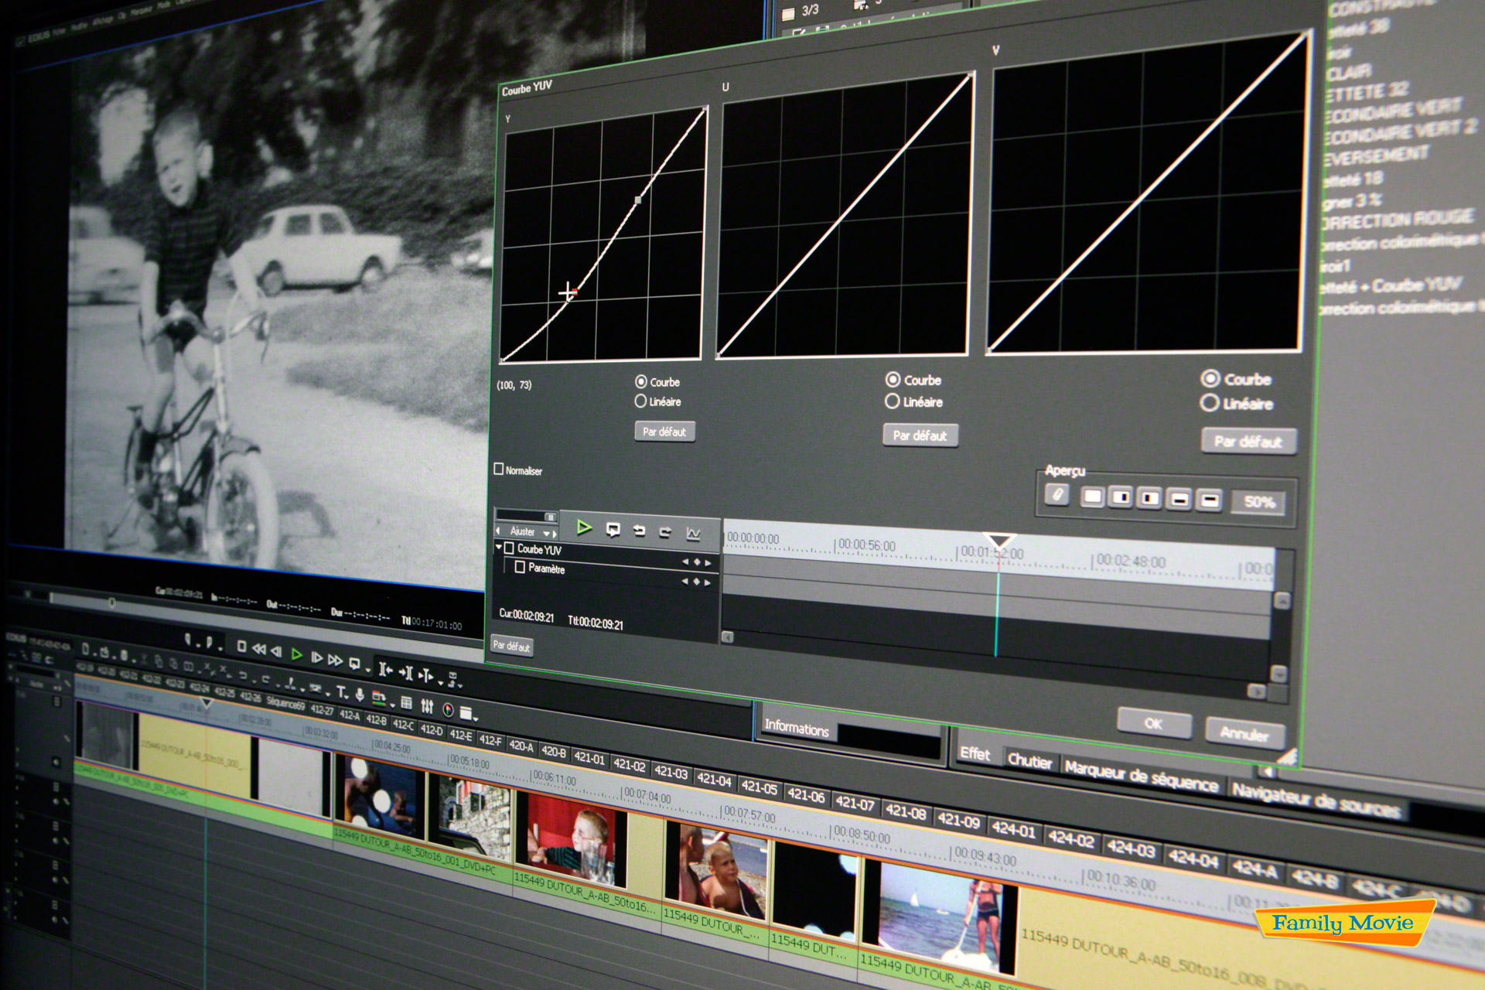Reset V curve with Par défaut
Viewport: 1485px width, 990px height.
click(1248, 441)
